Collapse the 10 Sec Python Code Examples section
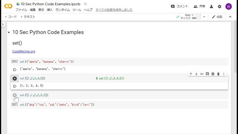The image size is (238, 134). pos(9,32)
